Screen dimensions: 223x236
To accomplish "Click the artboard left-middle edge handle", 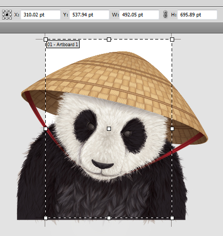I will [x=46, y=129].
